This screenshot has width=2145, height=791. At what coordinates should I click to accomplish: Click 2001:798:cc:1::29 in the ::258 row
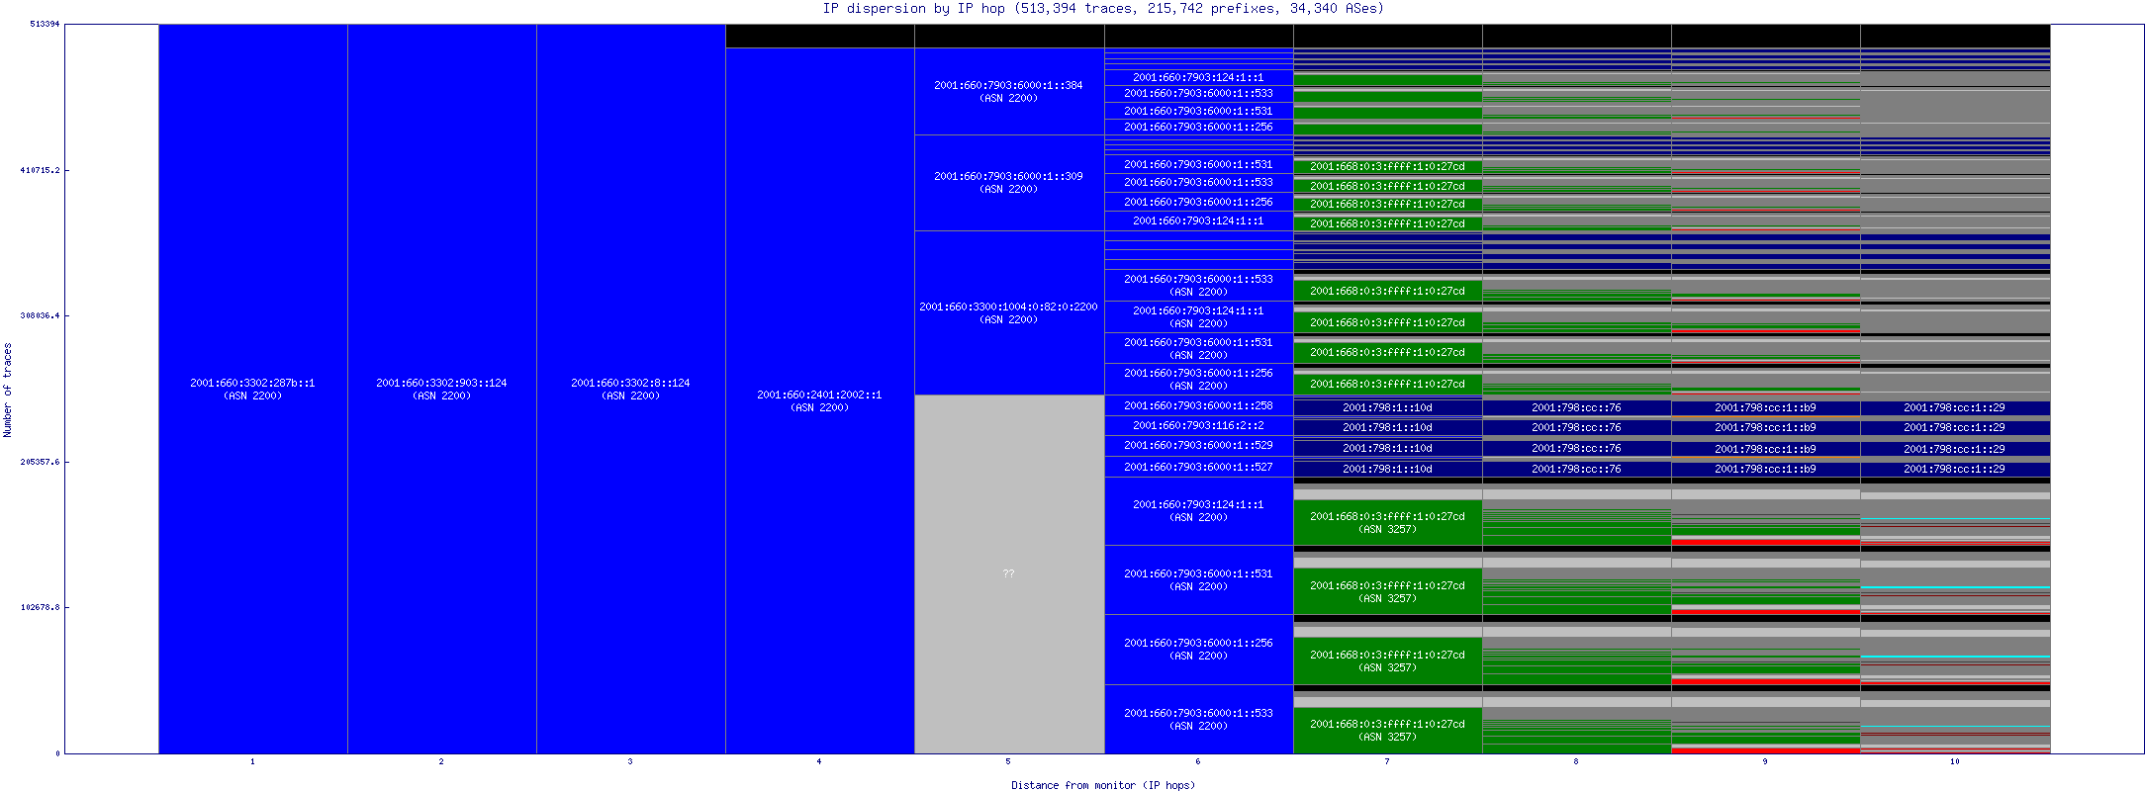[1954, 407]
